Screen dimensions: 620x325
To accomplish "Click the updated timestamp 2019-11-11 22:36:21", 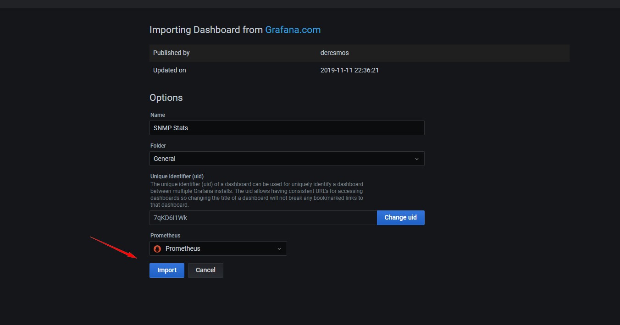I will (349, 70).
